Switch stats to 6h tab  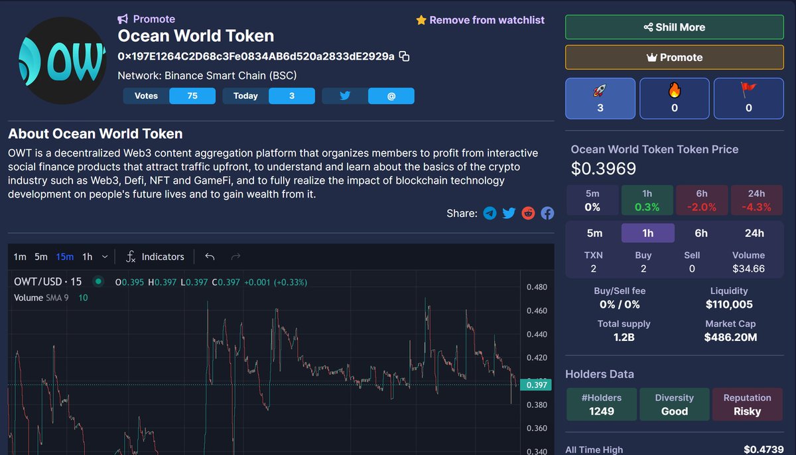point(701,233)
